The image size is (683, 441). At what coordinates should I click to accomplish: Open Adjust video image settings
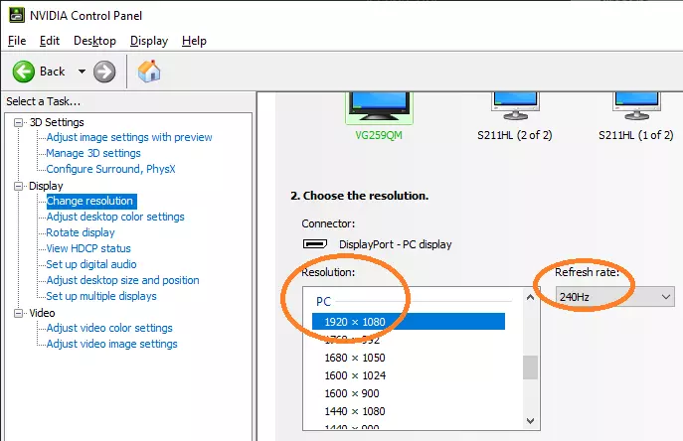[x=111, y=344]
